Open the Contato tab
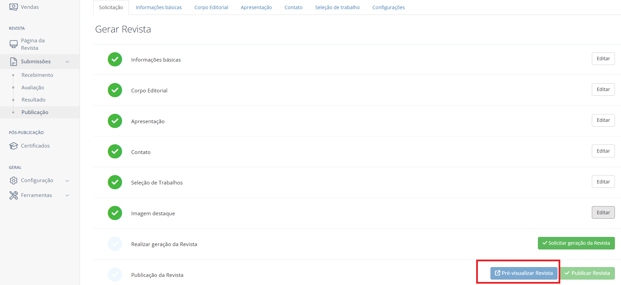Viewport: 621px width, 285px height. 293,7
